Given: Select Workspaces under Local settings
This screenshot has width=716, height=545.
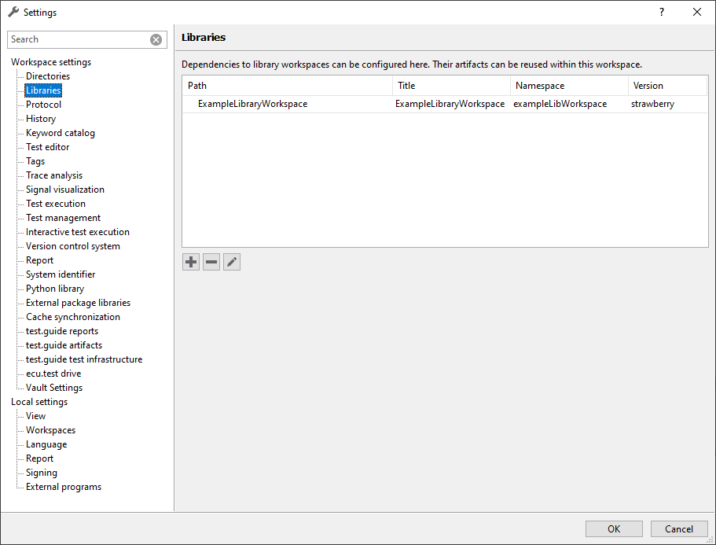Looking at the screenshot, I should pyautogui.click(x=50, y=430).
